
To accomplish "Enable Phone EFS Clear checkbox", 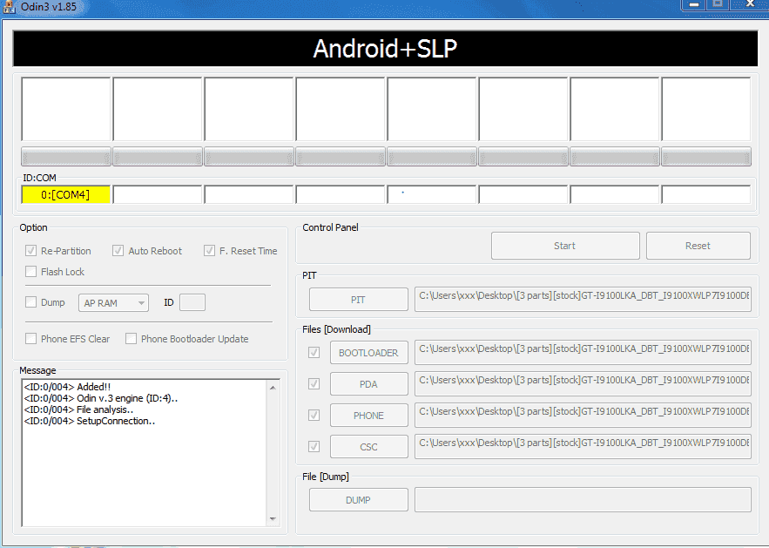I will point(30,339).
